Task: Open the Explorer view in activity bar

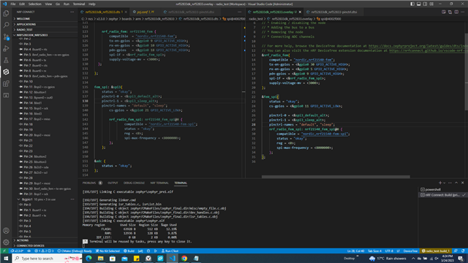Action: [x=6, y=13]
